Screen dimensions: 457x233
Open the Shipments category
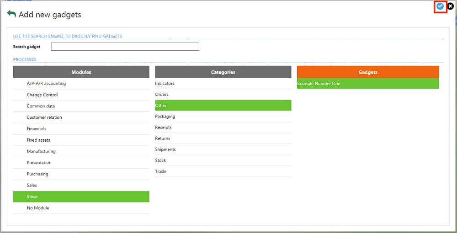tap(165, 149)
